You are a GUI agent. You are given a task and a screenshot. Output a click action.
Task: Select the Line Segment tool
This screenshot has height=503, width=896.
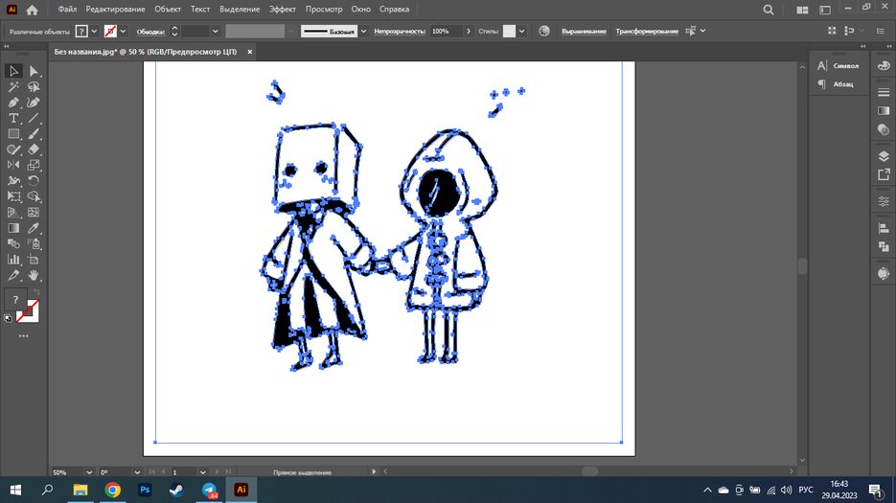pyautogui.click(x=34, y=118)
